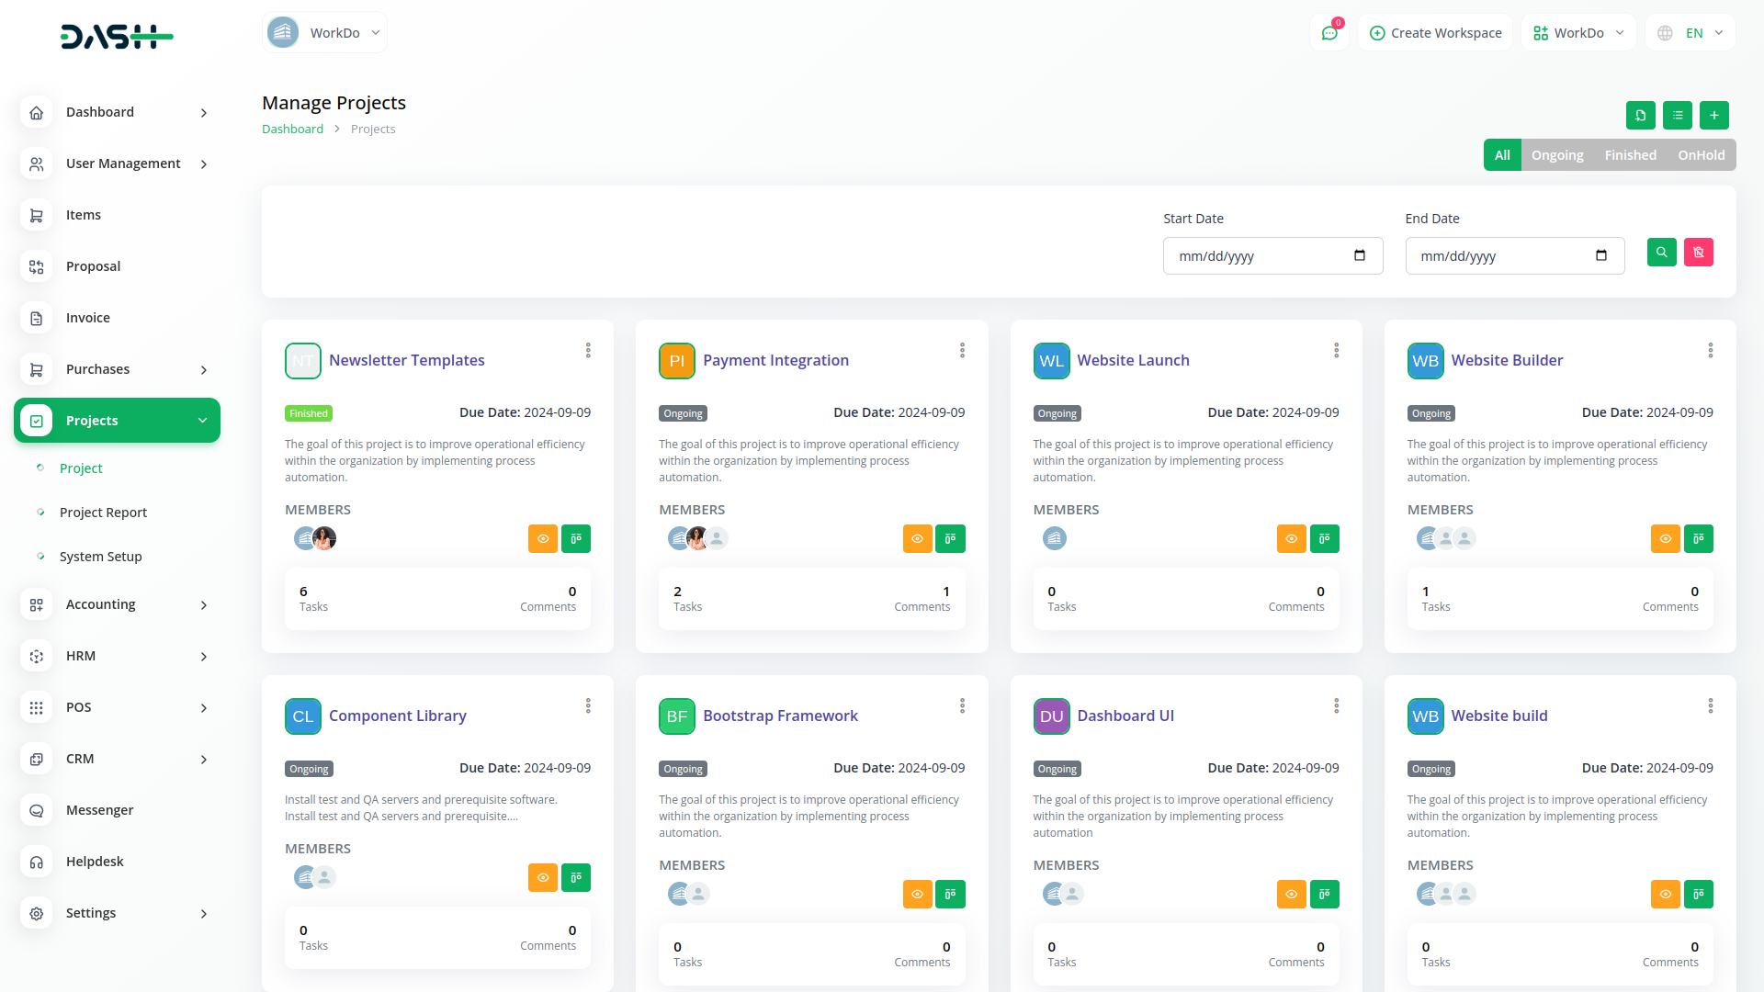Image resolution: width=1764 pixels, height=992 pixels.
Task: Open the Messenger section in the sidebar
Action: (x=98, y=810)
